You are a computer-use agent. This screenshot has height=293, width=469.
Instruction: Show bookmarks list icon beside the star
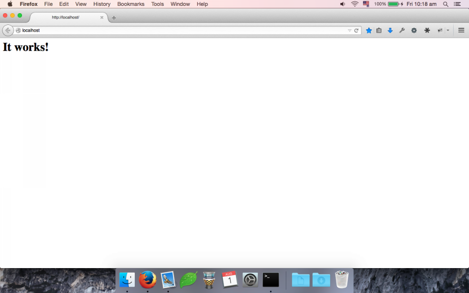pos(379,30)
